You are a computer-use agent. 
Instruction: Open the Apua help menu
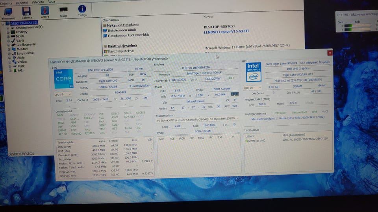tap(51, 2)
